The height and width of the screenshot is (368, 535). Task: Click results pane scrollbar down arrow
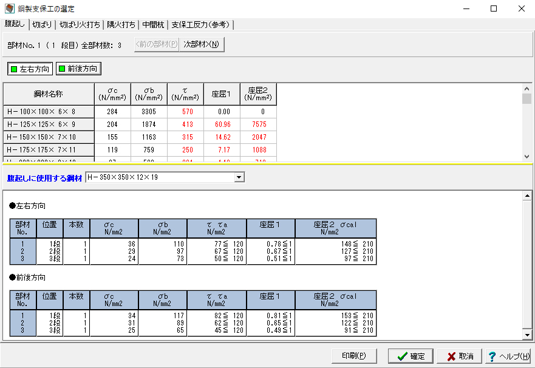(527, 335)
